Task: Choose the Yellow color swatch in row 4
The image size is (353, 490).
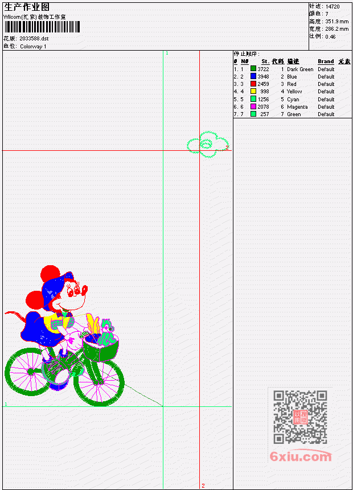Action: pyautogui.click(x=253, y=91)
